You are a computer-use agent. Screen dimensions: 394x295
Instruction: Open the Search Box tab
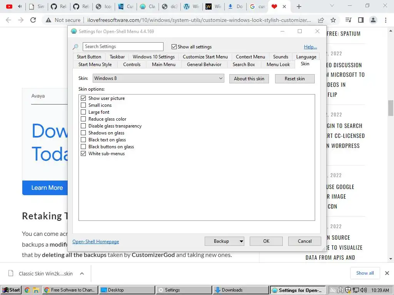click(x=244, y=65)
